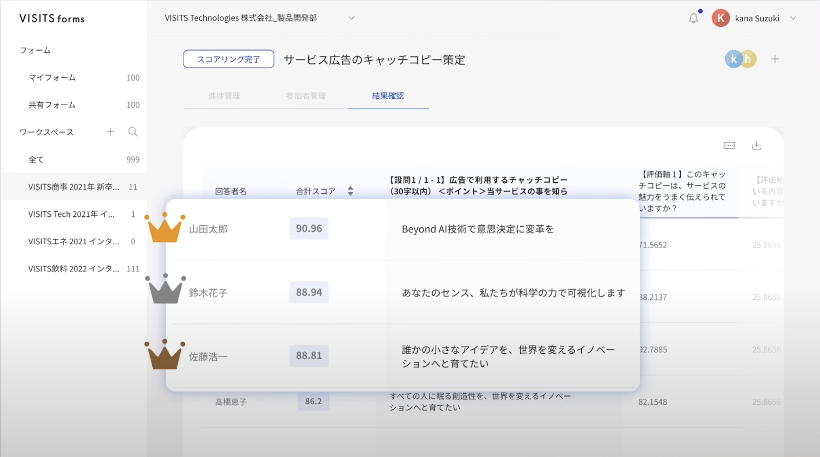Image resolution: width=820 pixels, height=457 pixels.
Task: Click the column display options icon
Action: (x=729, y=145)
